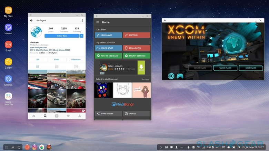Image resolution: width=269 pixels, height=151 pixels.
Task: Open Instagram likes heart tab
Action: click(68, 116)
